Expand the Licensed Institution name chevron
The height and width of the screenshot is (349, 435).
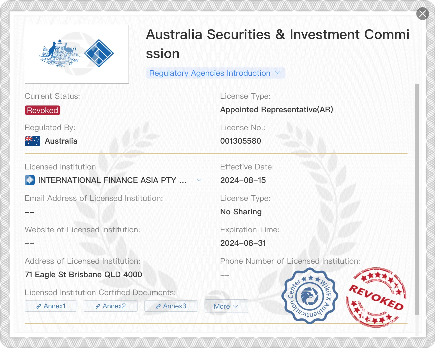[199, 180]
